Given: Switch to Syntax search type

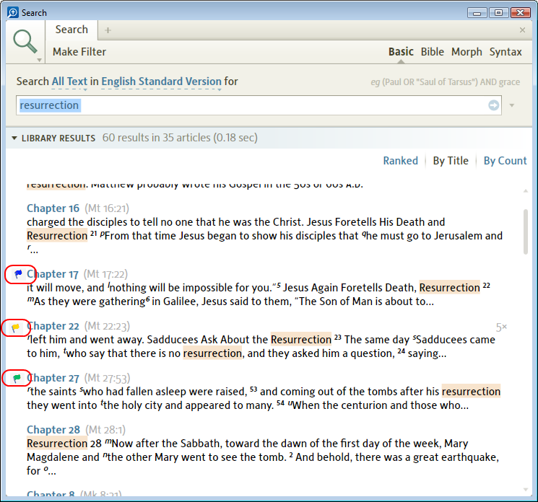Looking at the screenshot, I should pyautogui.click(x=506, y=52).
